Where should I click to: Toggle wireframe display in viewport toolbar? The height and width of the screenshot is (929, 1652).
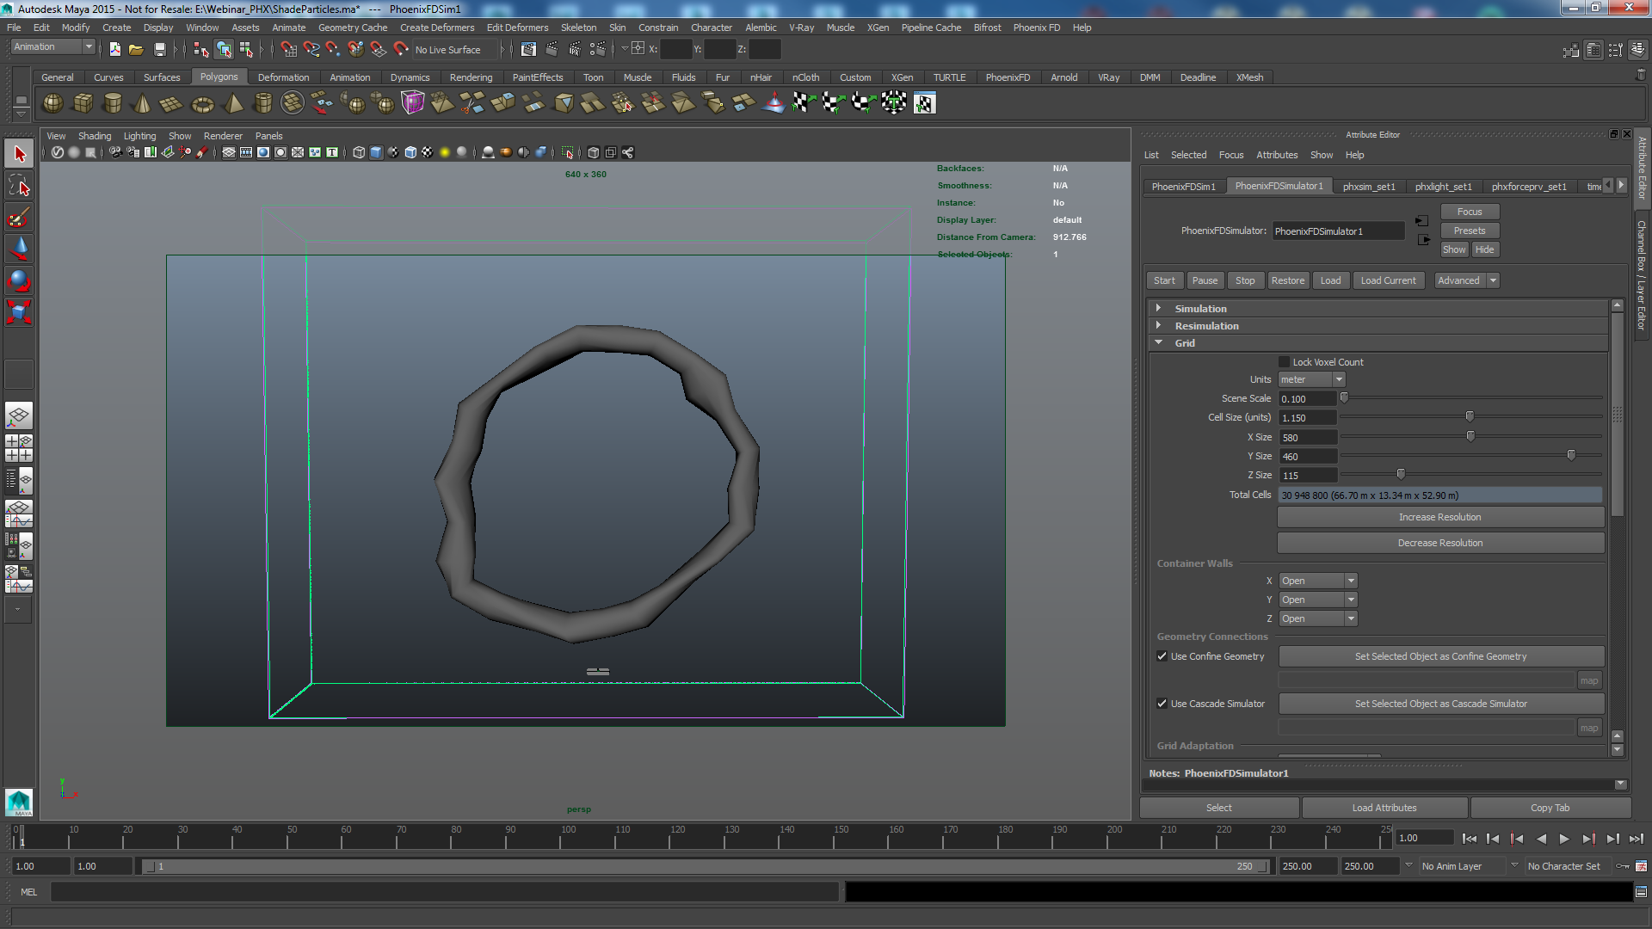[359, 152]
